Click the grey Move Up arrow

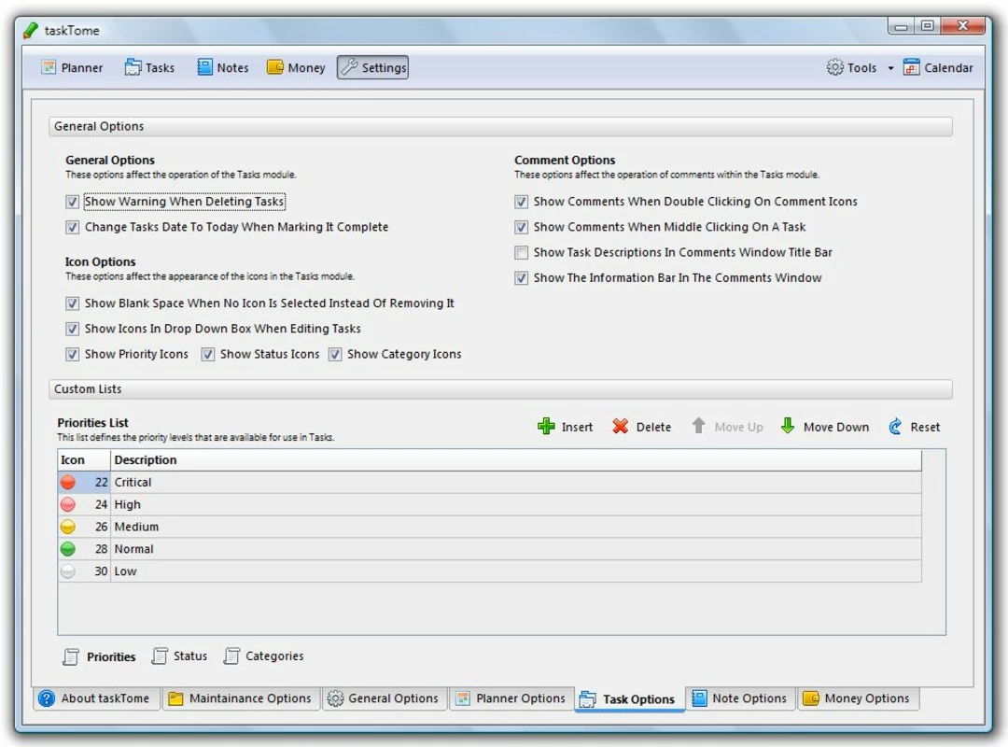tap(698, 426)
